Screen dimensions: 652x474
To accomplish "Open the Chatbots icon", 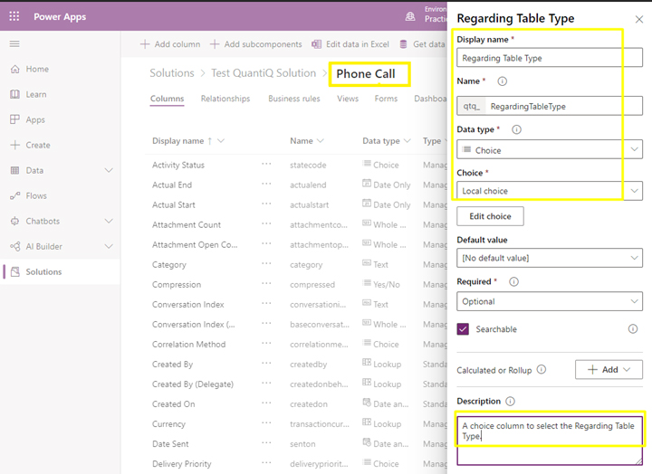I will (x=15, y=221).
